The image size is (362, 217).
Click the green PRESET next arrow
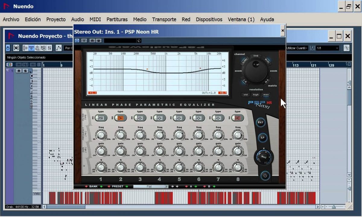127,187
